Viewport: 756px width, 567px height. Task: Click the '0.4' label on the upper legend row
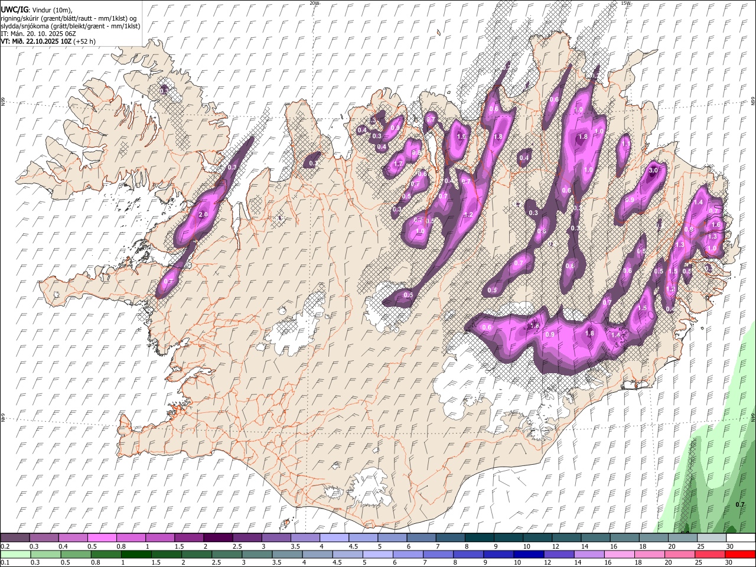click(63, 546)
